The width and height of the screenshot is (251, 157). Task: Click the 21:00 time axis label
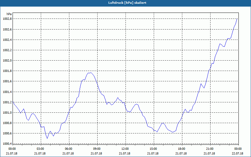click(x=210, y=149)
